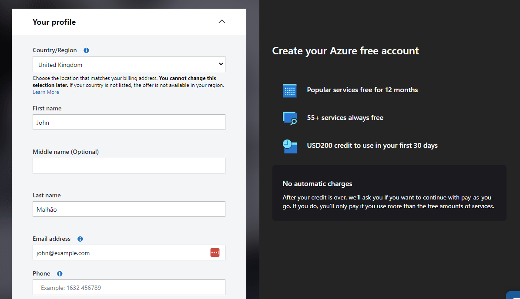The height and width of the screenshot is (299, 520).
Task: Click the 55+ services always free text
Action: point(345,118)
